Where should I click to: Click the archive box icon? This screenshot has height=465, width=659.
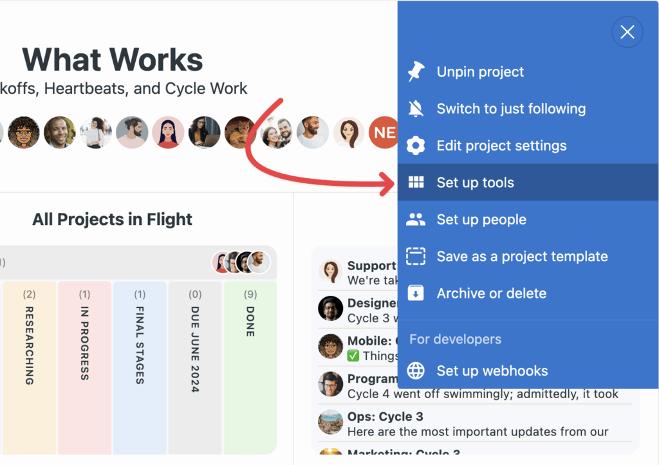pyautogui.click(x=416, y=293)
